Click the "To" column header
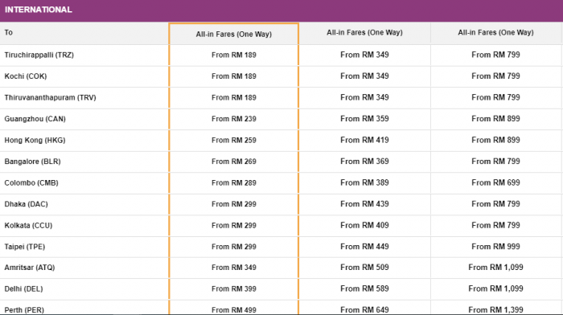563x315 pixels. point(9,33)
